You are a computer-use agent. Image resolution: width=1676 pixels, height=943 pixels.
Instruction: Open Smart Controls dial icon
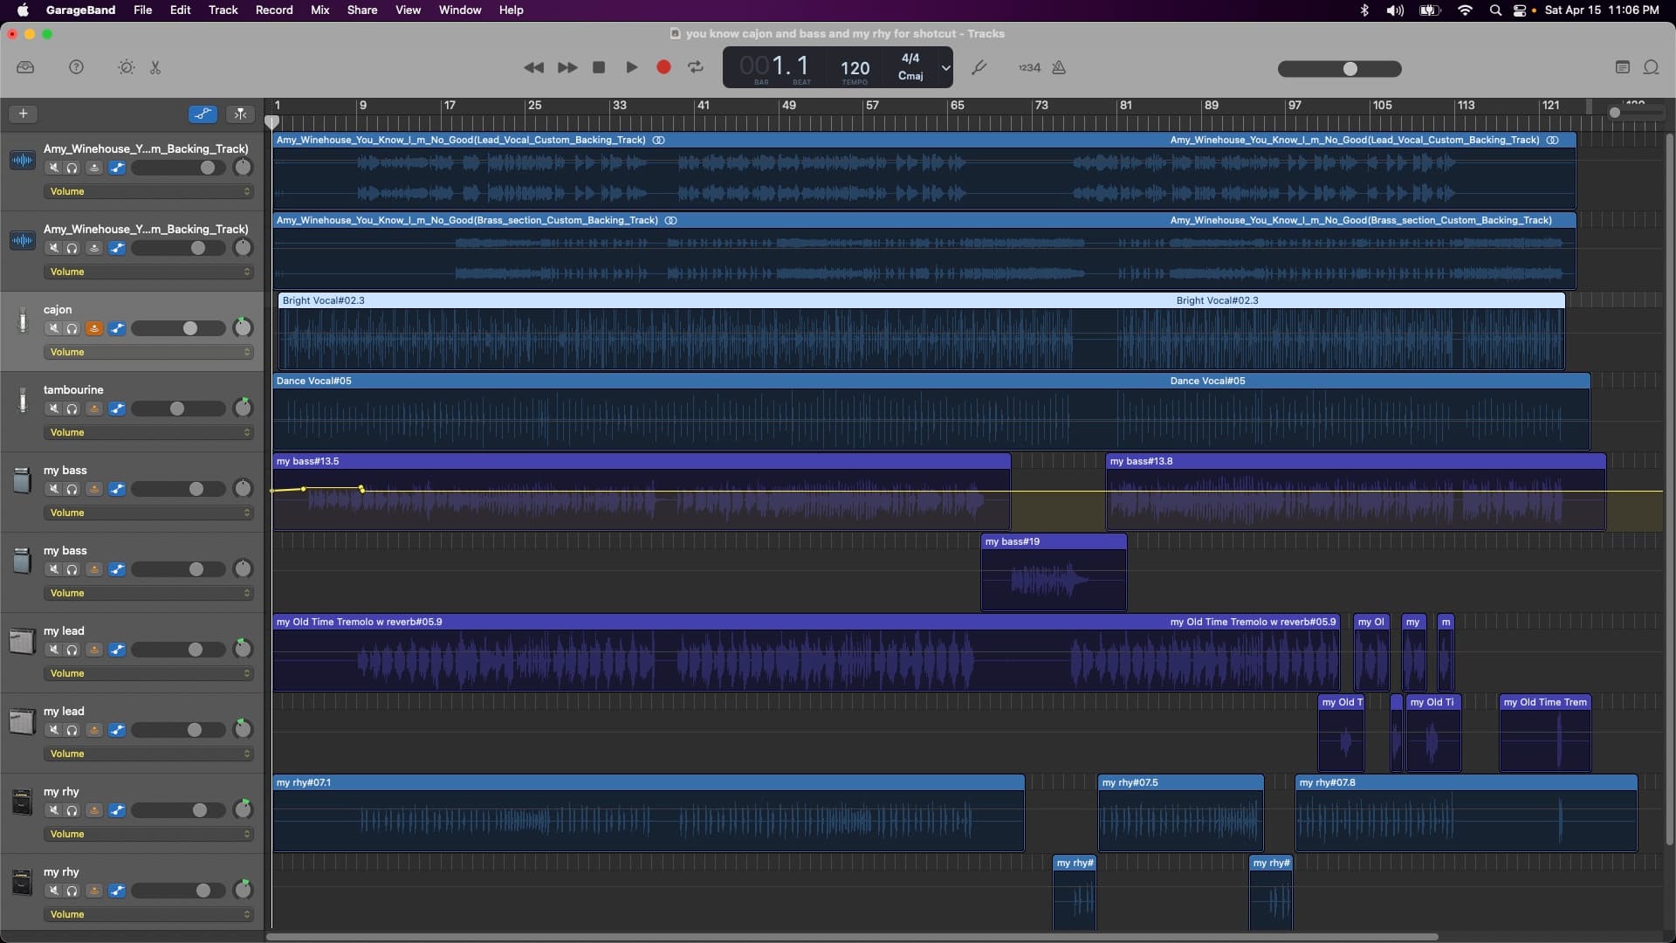pyautogui.click(x=127, y=67)
